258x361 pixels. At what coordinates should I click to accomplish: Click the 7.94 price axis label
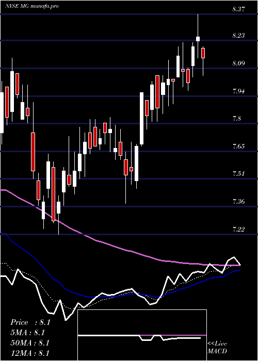[x=238, y=91]
